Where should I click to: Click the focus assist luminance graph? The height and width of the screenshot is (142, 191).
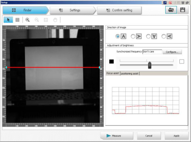[x=145, y=100]
